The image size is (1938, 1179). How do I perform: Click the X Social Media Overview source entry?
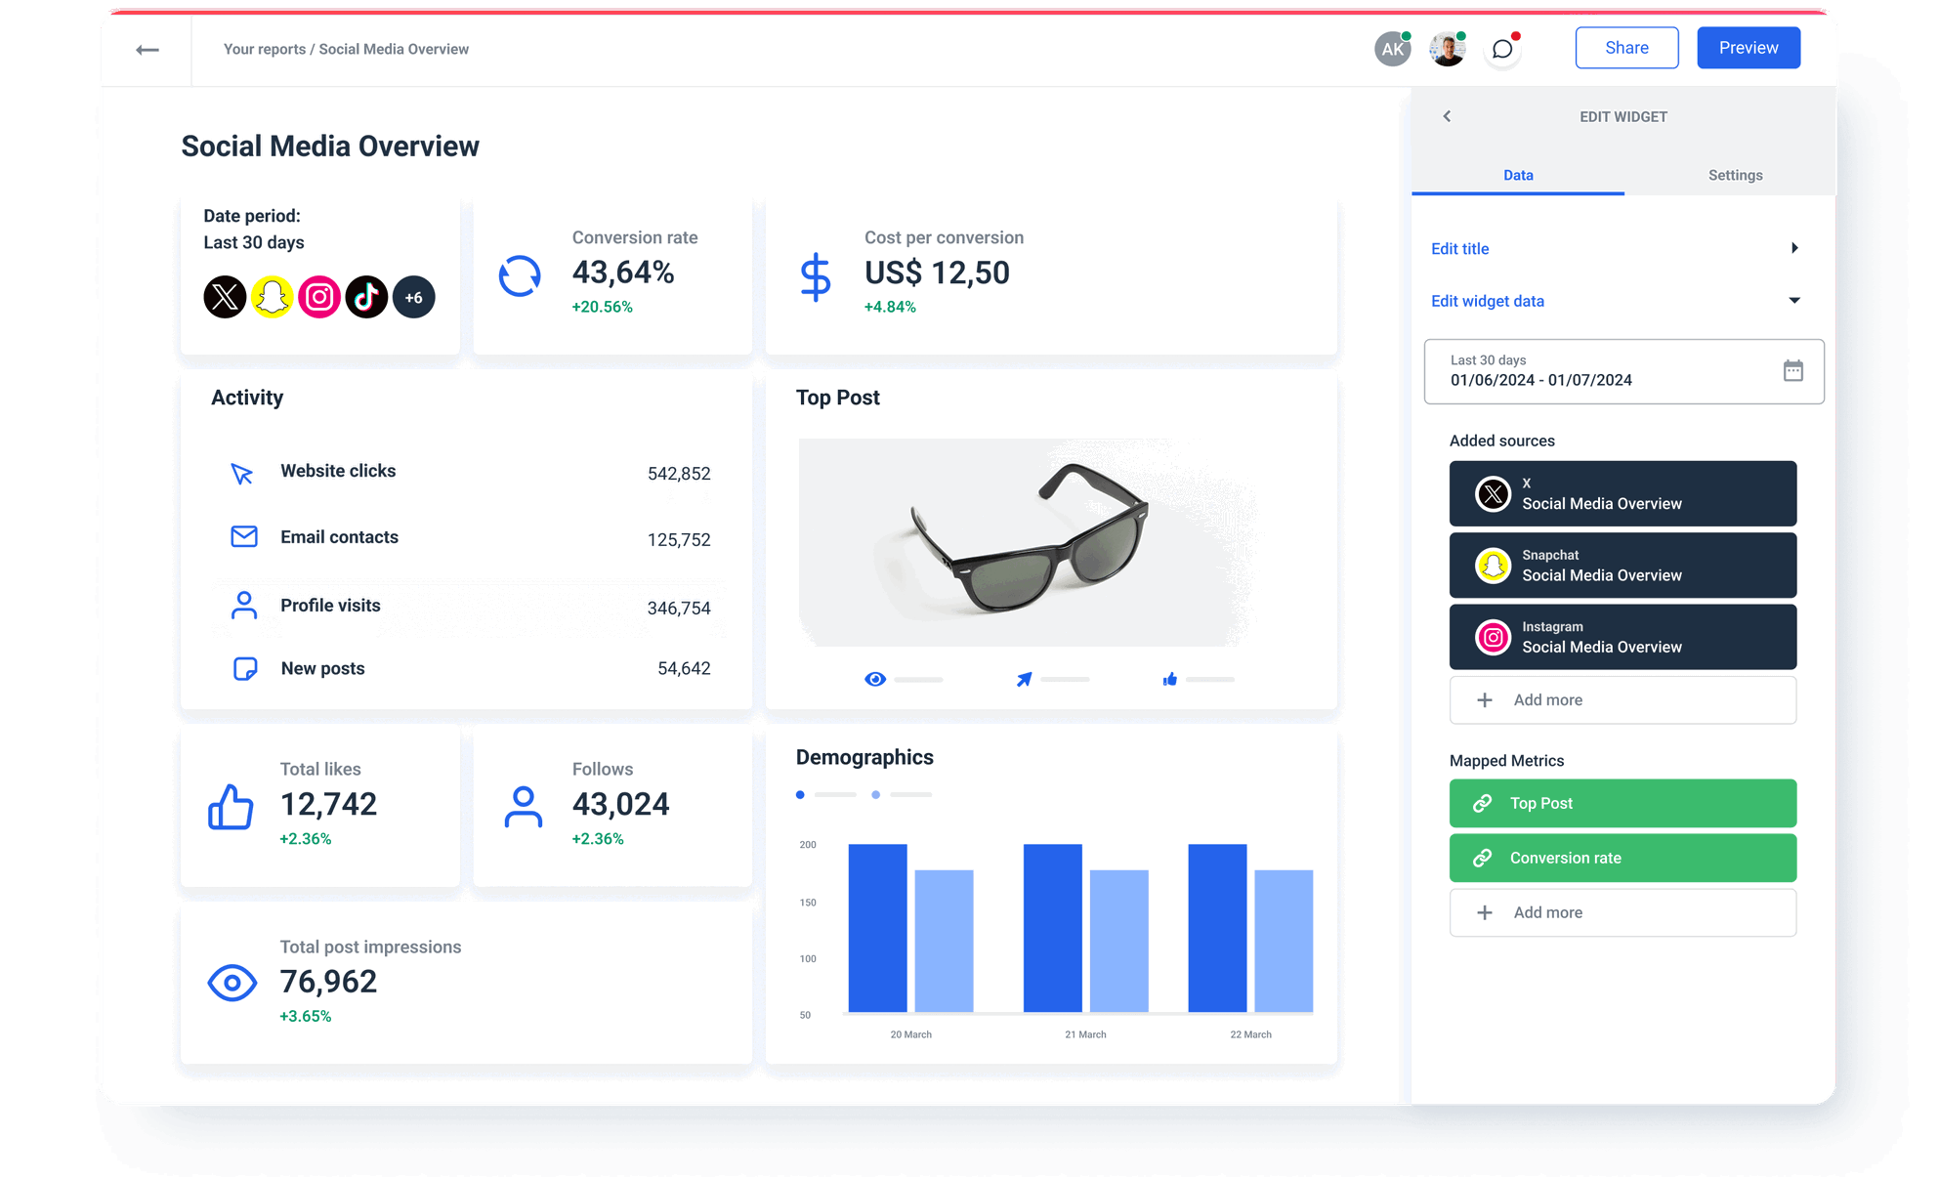[1622, 493]
